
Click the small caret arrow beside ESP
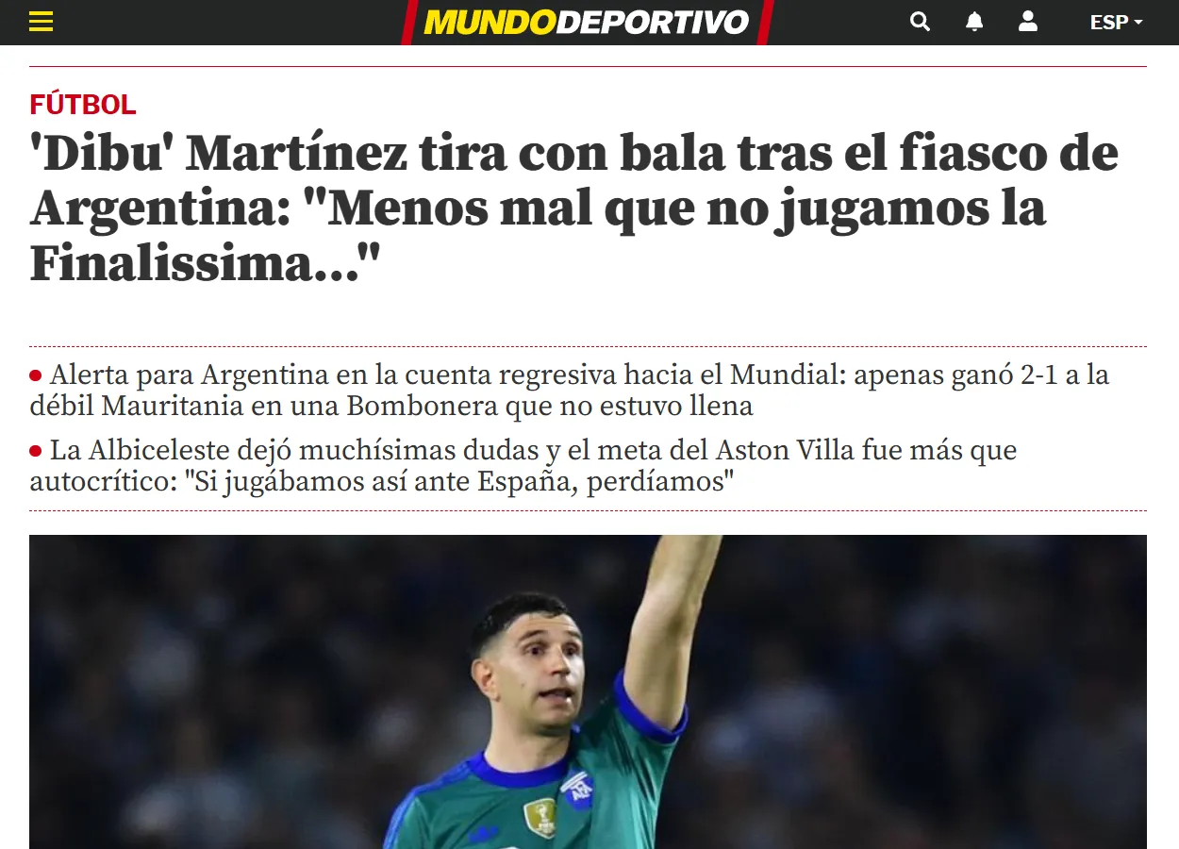point(1137,22)
